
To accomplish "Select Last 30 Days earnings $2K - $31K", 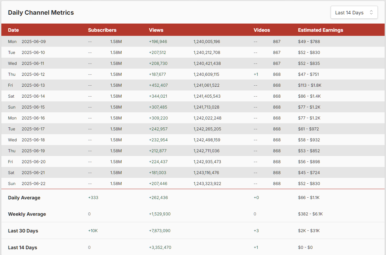I will (x=309, y=231).
